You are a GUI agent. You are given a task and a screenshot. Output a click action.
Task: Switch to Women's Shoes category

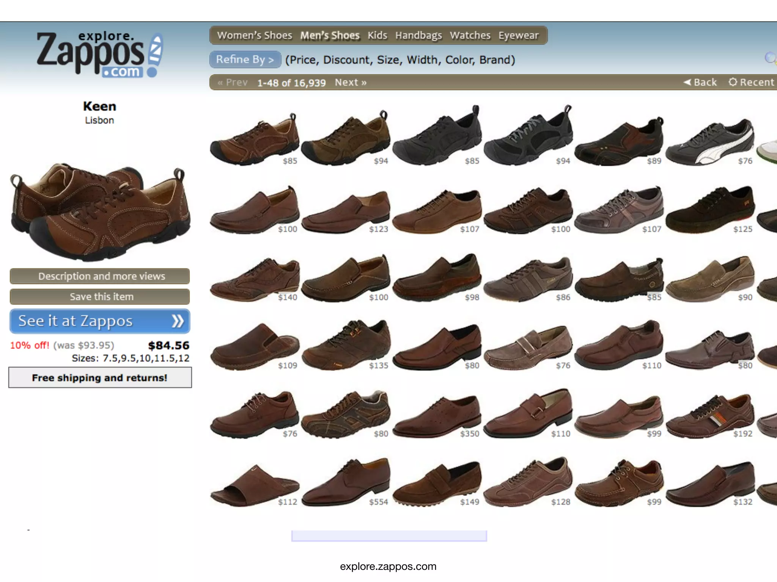255,35
